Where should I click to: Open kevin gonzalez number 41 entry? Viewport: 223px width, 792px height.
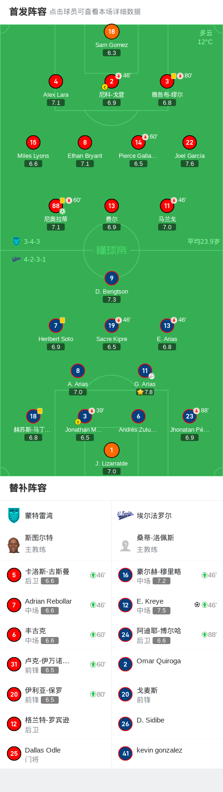click(x=167, y=753)
